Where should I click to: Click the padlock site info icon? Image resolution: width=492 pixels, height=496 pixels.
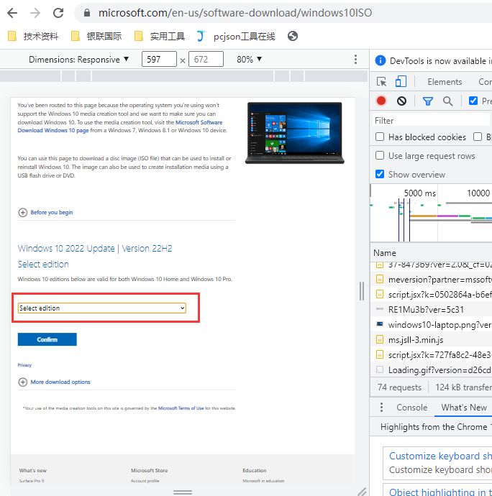pos(87,13)
